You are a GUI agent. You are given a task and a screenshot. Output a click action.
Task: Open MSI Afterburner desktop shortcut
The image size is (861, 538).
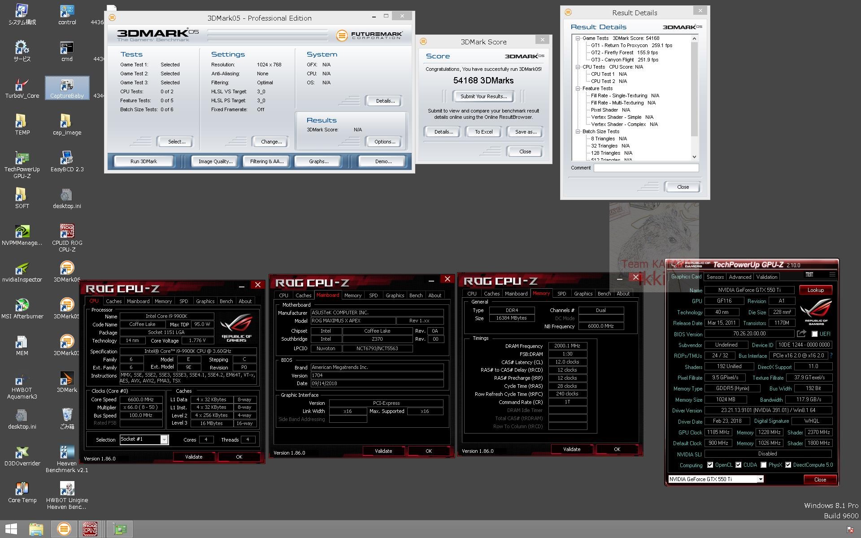click(22, 308)
